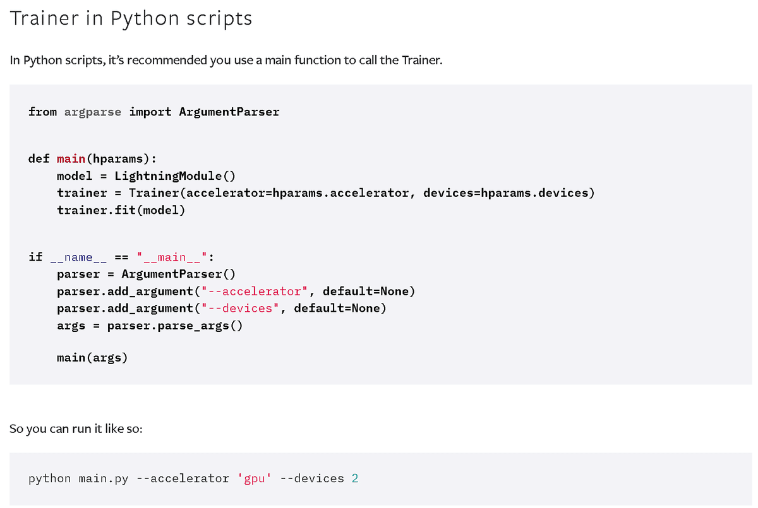Click the red 'main' function name
Screen dimensions: 758x508
pos(70,158)
